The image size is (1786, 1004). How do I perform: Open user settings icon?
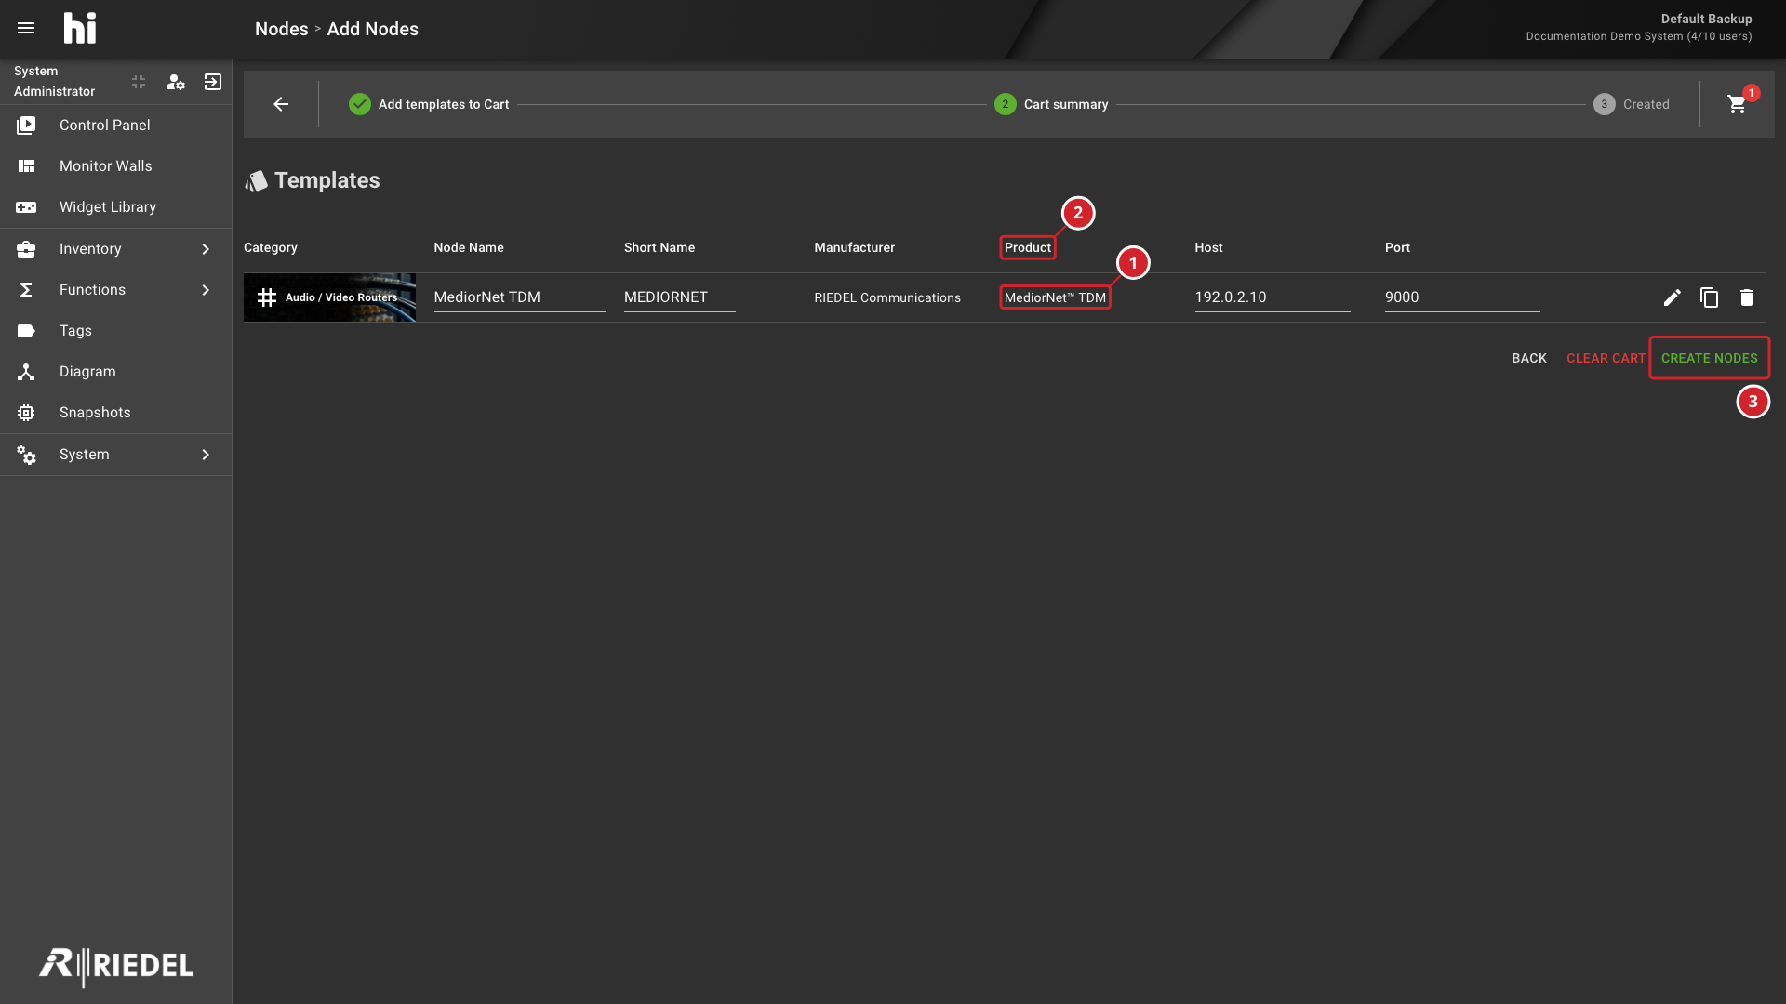175,82
